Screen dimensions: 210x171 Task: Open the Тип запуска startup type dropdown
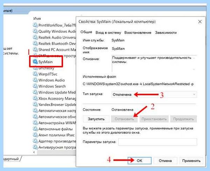tap(154, 94)
